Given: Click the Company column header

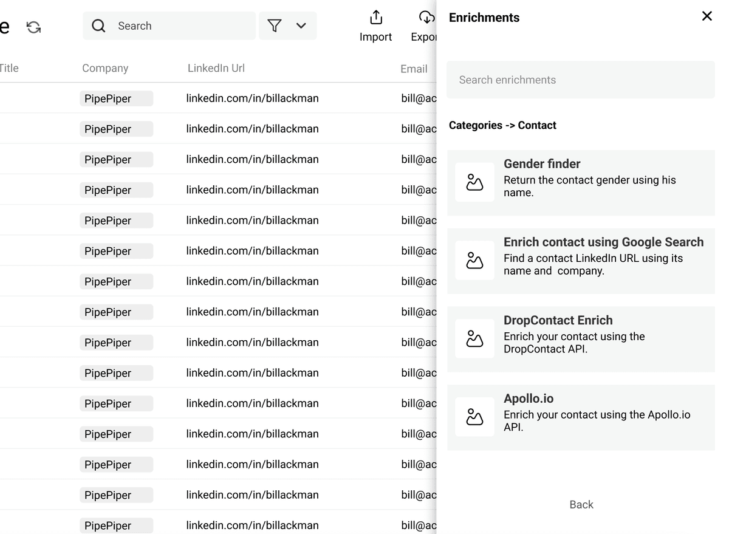Looking at the screenshot, I should click(x=105, y=68).
